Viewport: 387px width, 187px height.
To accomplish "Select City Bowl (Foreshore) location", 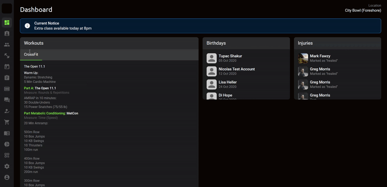I will click(x=363, y=10).
